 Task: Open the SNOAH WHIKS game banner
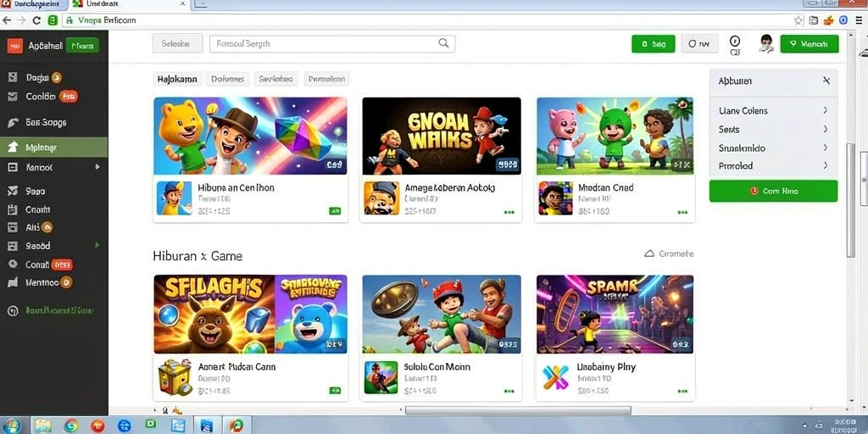click(441, 136)
